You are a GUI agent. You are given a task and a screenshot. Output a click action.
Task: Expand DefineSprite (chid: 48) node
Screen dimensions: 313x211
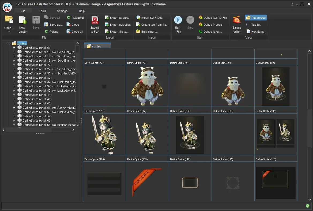[14, 103]
